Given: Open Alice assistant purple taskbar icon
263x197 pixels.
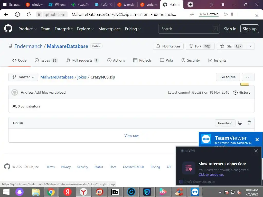Looking at the screenshot, I should pos(20,192).
